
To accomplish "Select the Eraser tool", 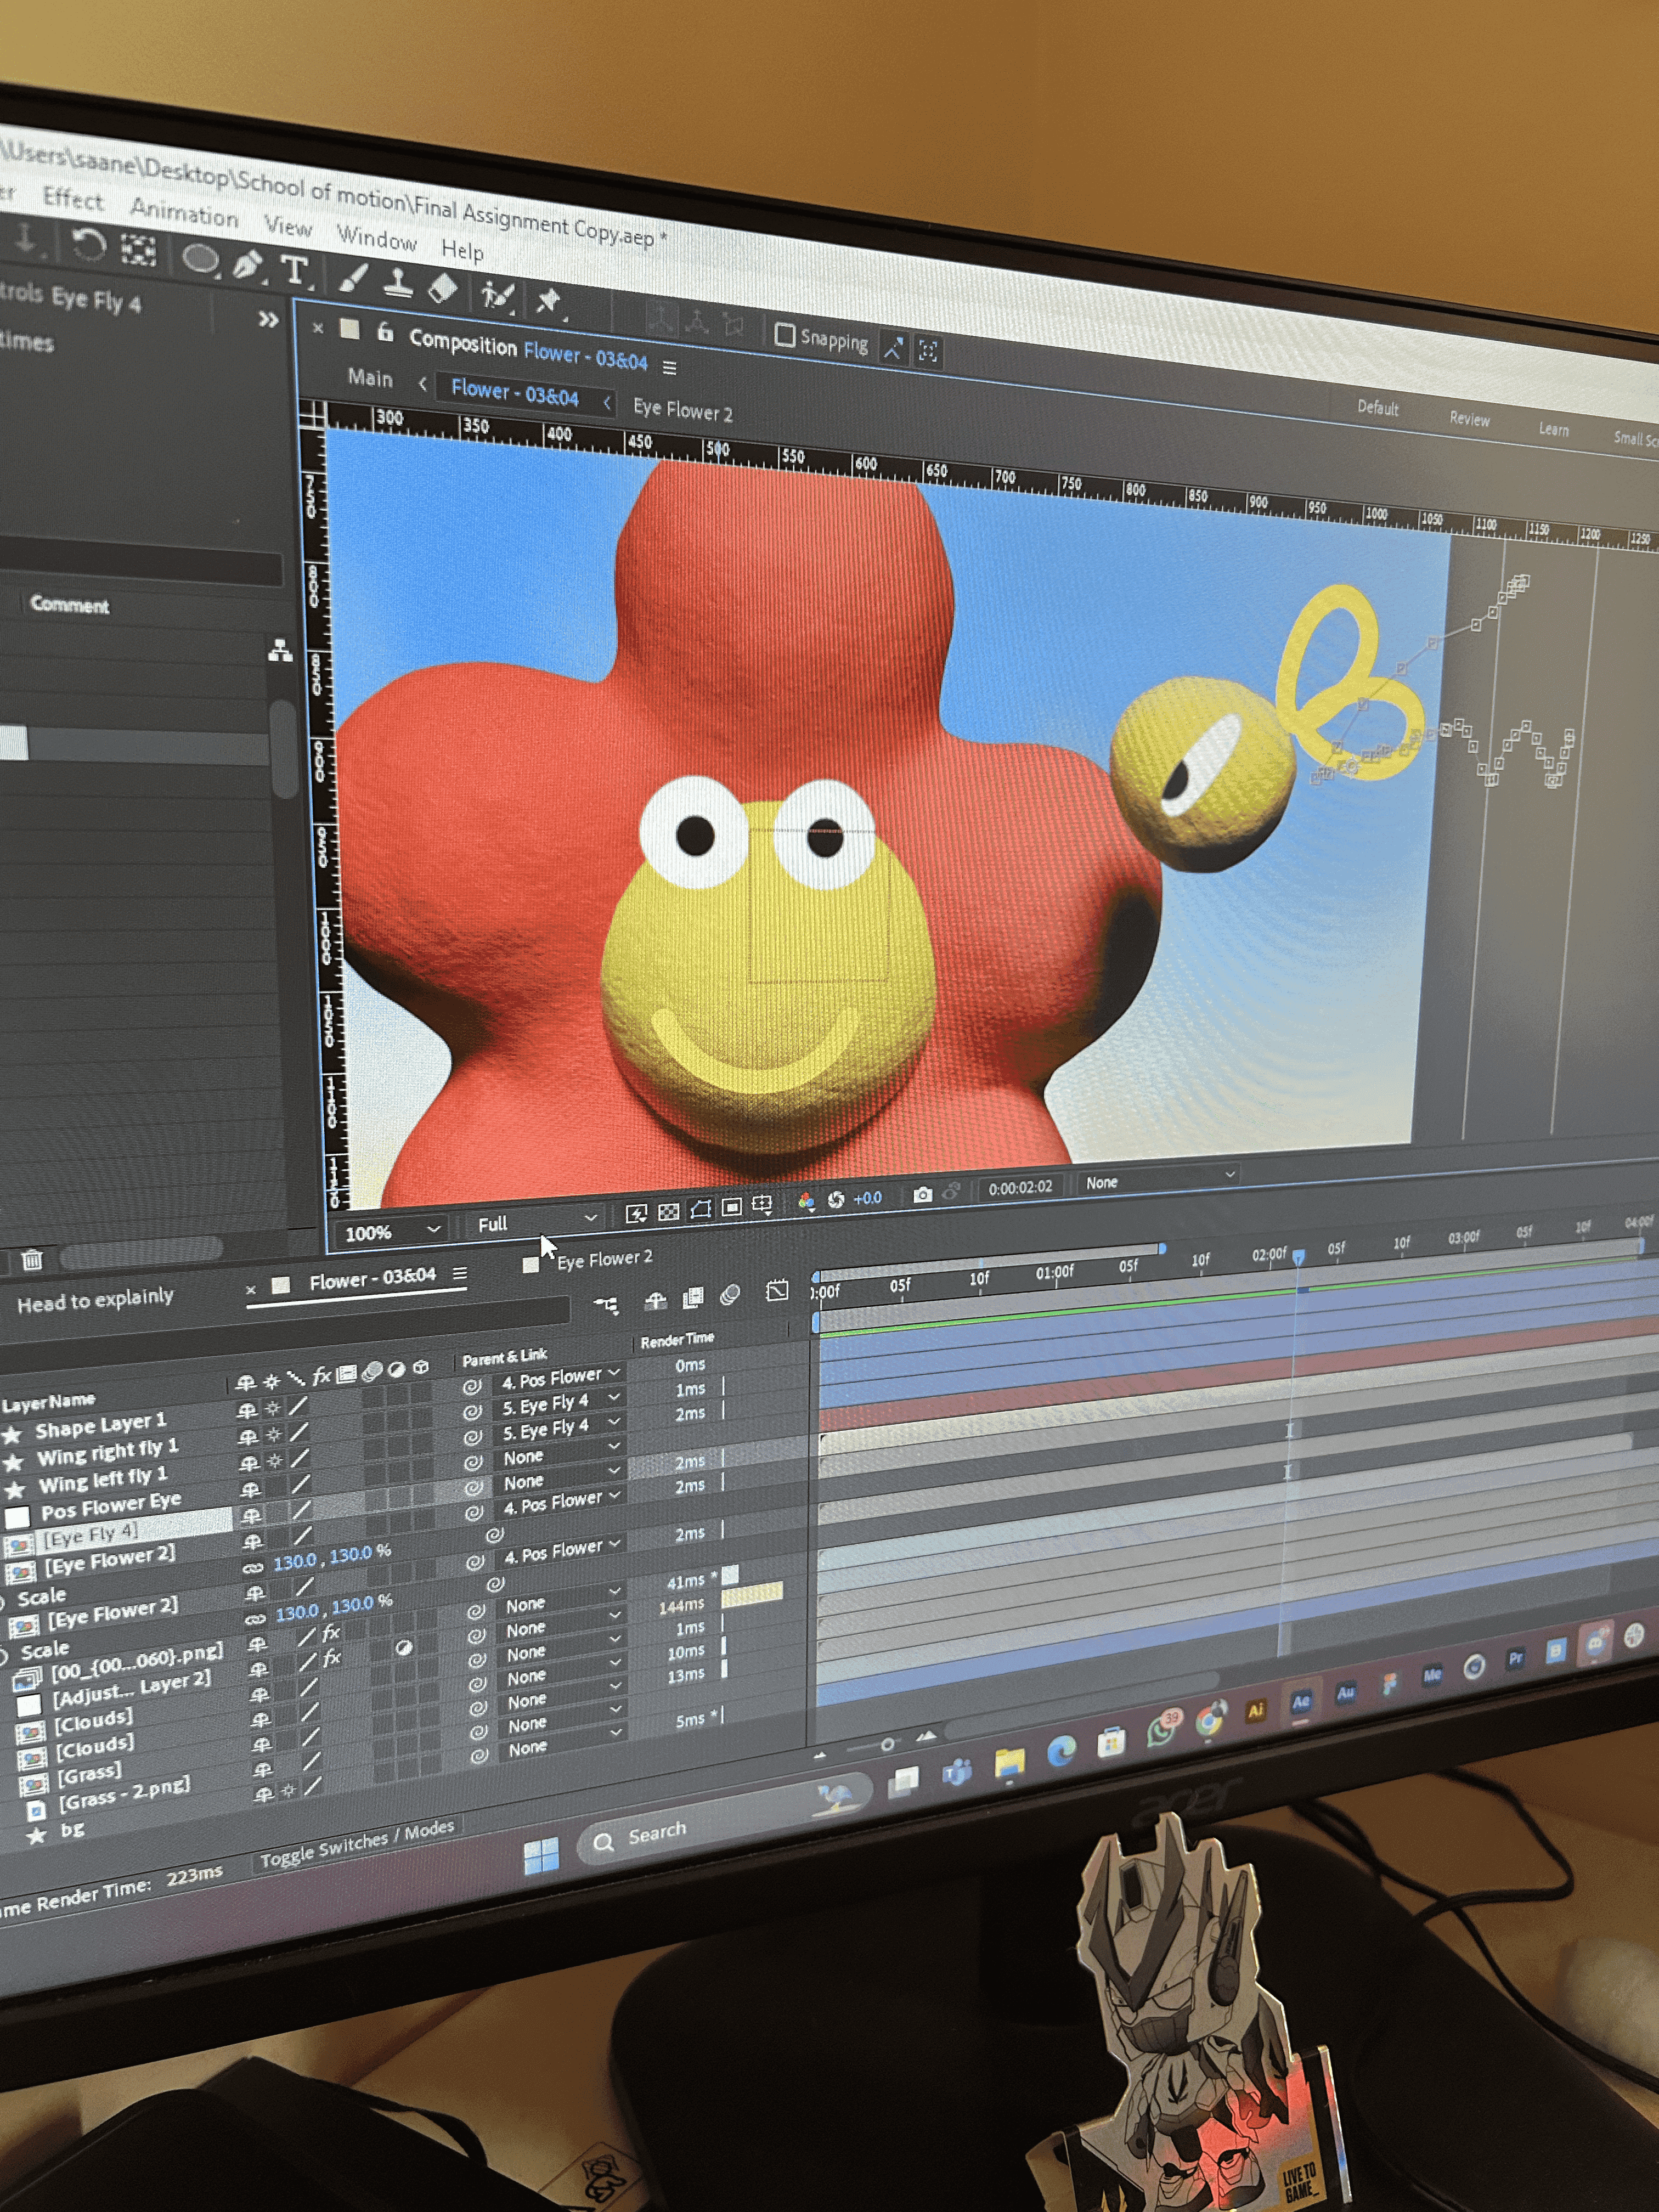I will pyautogui.click(x=443, y=289).
